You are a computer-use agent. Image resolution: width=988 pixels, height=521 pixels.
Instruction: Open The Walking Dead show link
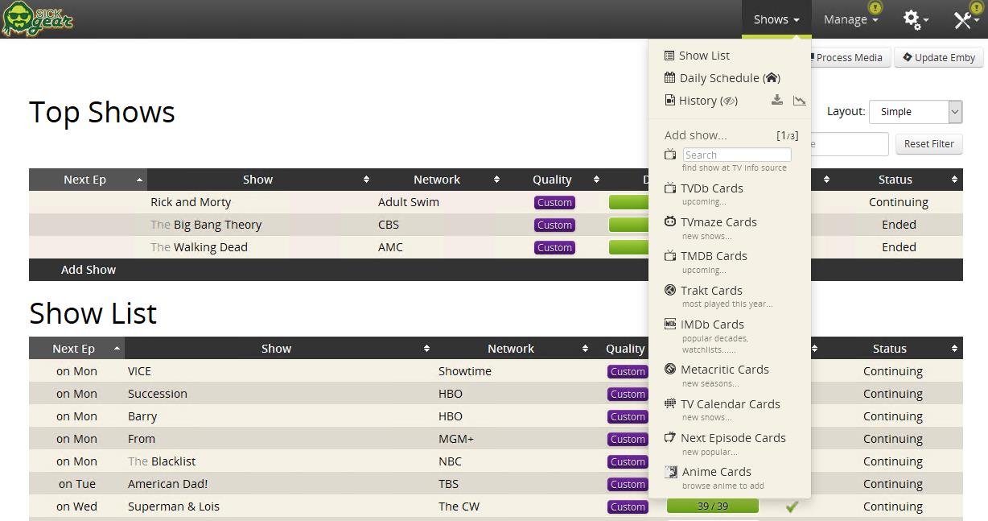[199, 247]
